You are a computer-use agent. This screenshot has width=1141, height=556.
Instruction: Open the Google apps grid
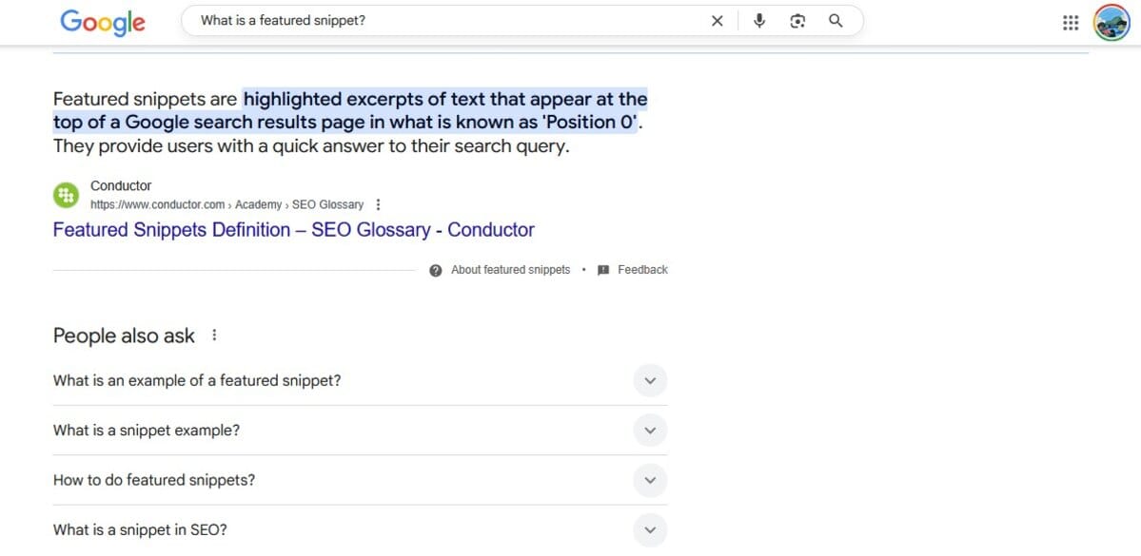[1070, 22]
